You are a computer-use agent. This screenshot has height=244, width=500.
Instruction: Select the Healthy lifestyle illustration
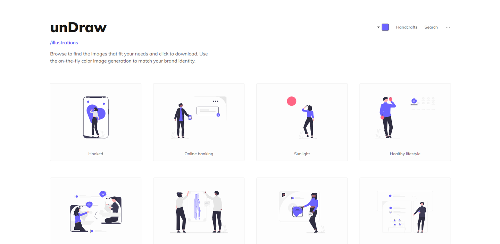(405, 117)
